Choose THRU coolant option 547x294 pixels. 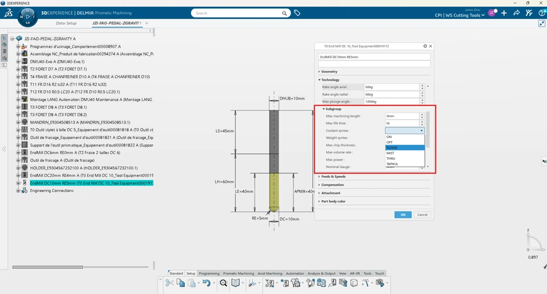405,158
